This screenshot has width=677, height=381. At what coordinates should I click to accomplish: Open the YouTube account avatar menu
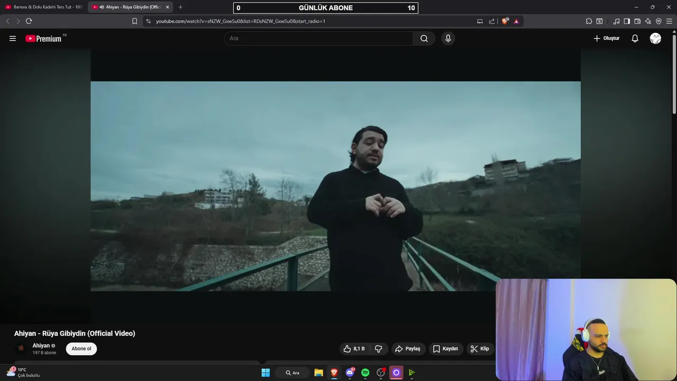click(x=655, y=39)
